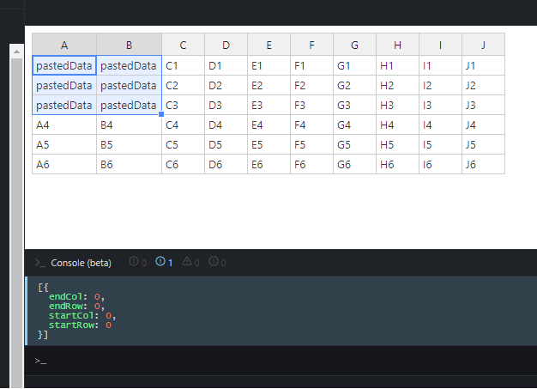Select column header I
This screenshot has width=537, height=389.
(440, 45)
